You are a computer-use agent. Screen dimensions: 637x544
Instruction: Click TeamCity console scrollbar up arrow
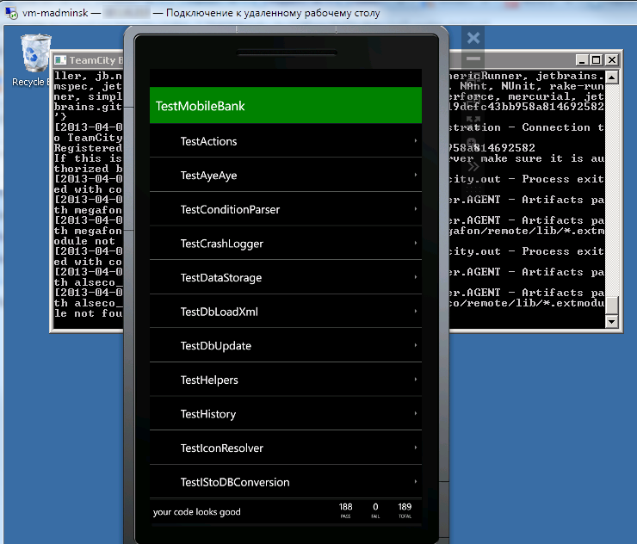612,77
